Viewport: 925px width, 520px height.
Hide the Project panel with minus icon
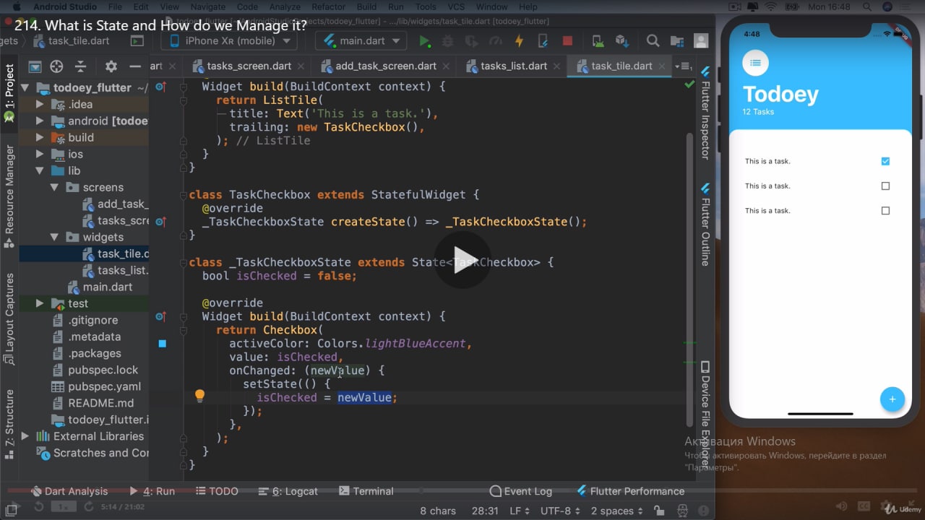pos(134,66)
